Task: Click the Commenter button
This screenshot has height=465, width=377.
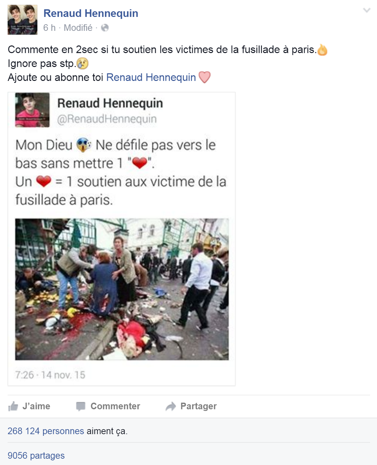Action: pyautogui.click(x=108, y=406)
